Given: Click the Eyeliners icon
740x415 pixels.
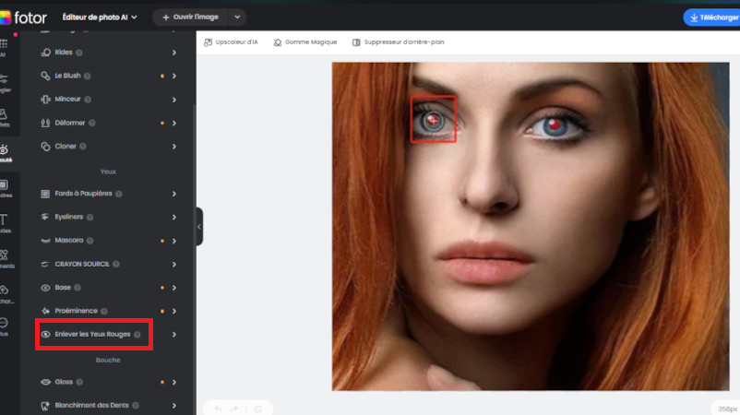Looking at the screenshot, I should (45, 217).
